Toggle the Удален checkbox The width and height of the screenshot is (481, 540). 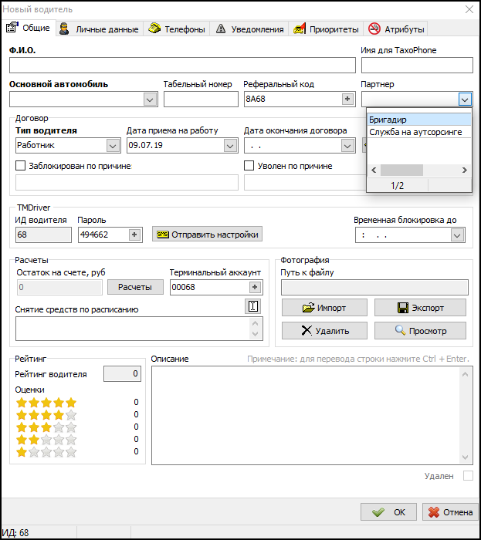coord(467,476)
